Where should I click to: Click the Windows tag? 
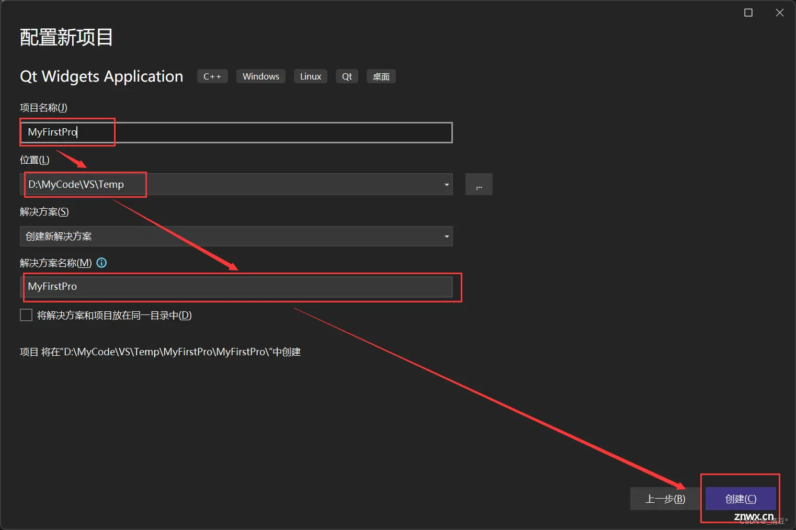[x=261, y=76]
